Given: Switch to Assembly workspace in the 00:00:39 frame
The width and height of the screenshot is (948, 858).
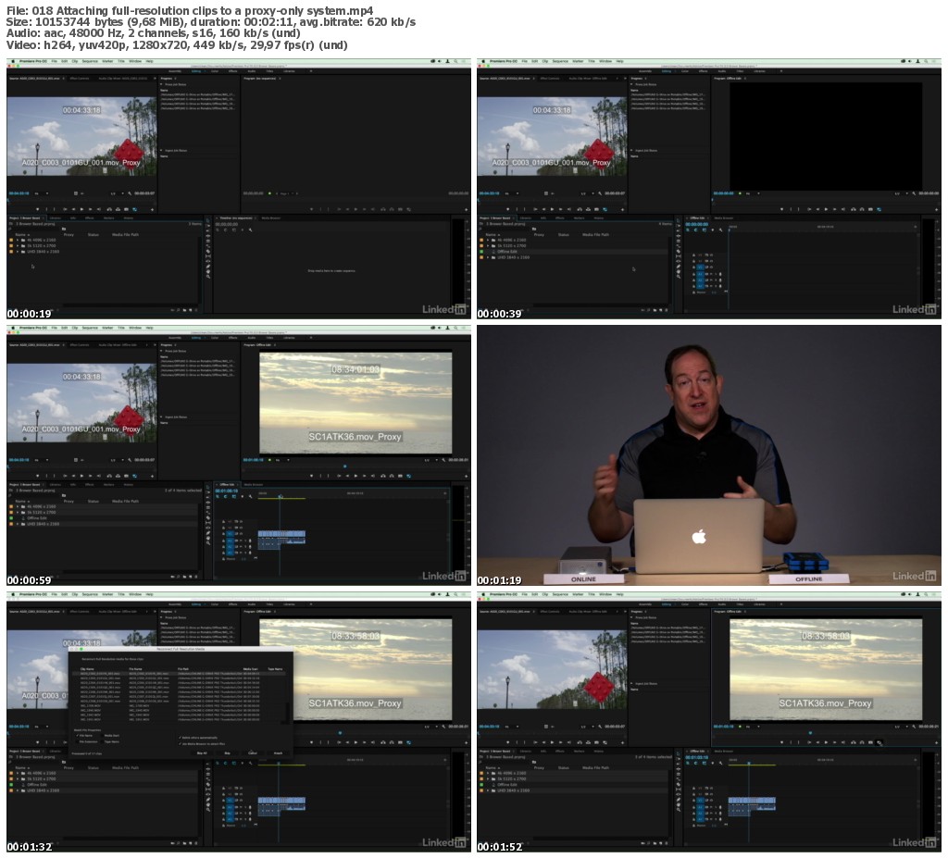Looking at the screenshot, I should click(x=644, y=70).
